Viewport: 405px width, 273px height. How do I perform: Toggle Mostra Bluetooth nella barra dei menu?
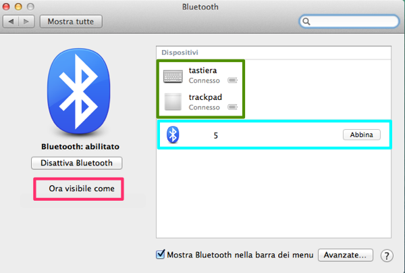(x=161, y=254)
